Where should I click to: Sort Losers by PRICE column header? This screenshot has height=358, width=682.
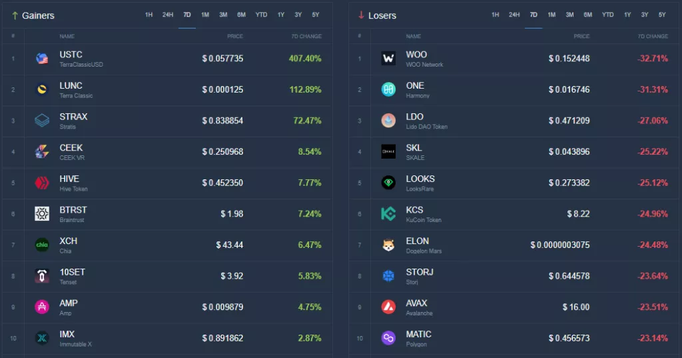click(581, 36)
